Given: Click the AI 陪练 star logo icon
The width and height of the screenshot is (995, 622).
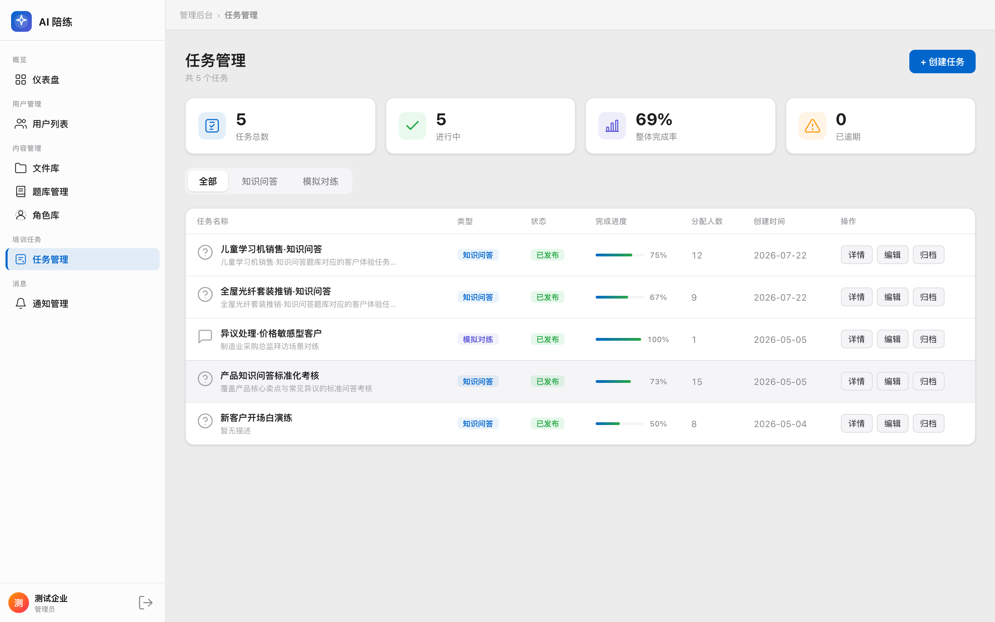Looking at the screenshot, I should click(21, 21).
